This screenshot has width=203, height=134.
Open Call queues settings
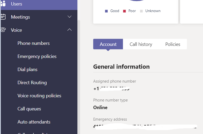coord(29,109)
